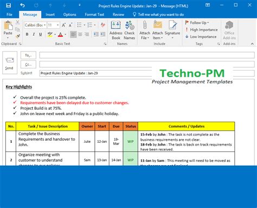Image resolution: width=257 pixels, height=208 pixels.
Task: Toggle Italic formatting
Action: point(34,34)
